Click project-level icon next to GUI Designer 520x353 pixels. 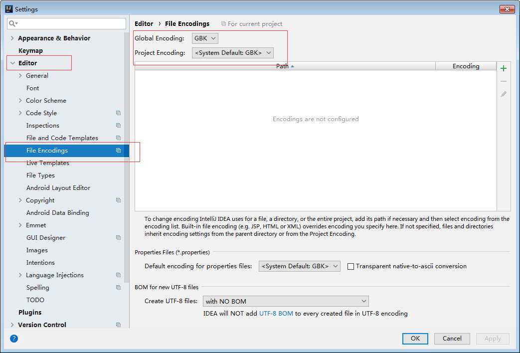(x=118, y=237)
